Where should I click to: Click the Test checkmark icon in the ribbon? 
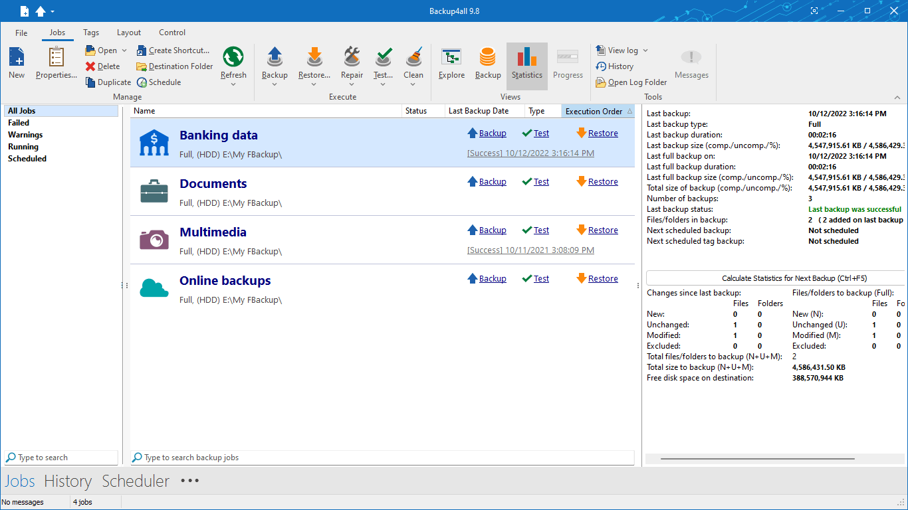point(383,57)
